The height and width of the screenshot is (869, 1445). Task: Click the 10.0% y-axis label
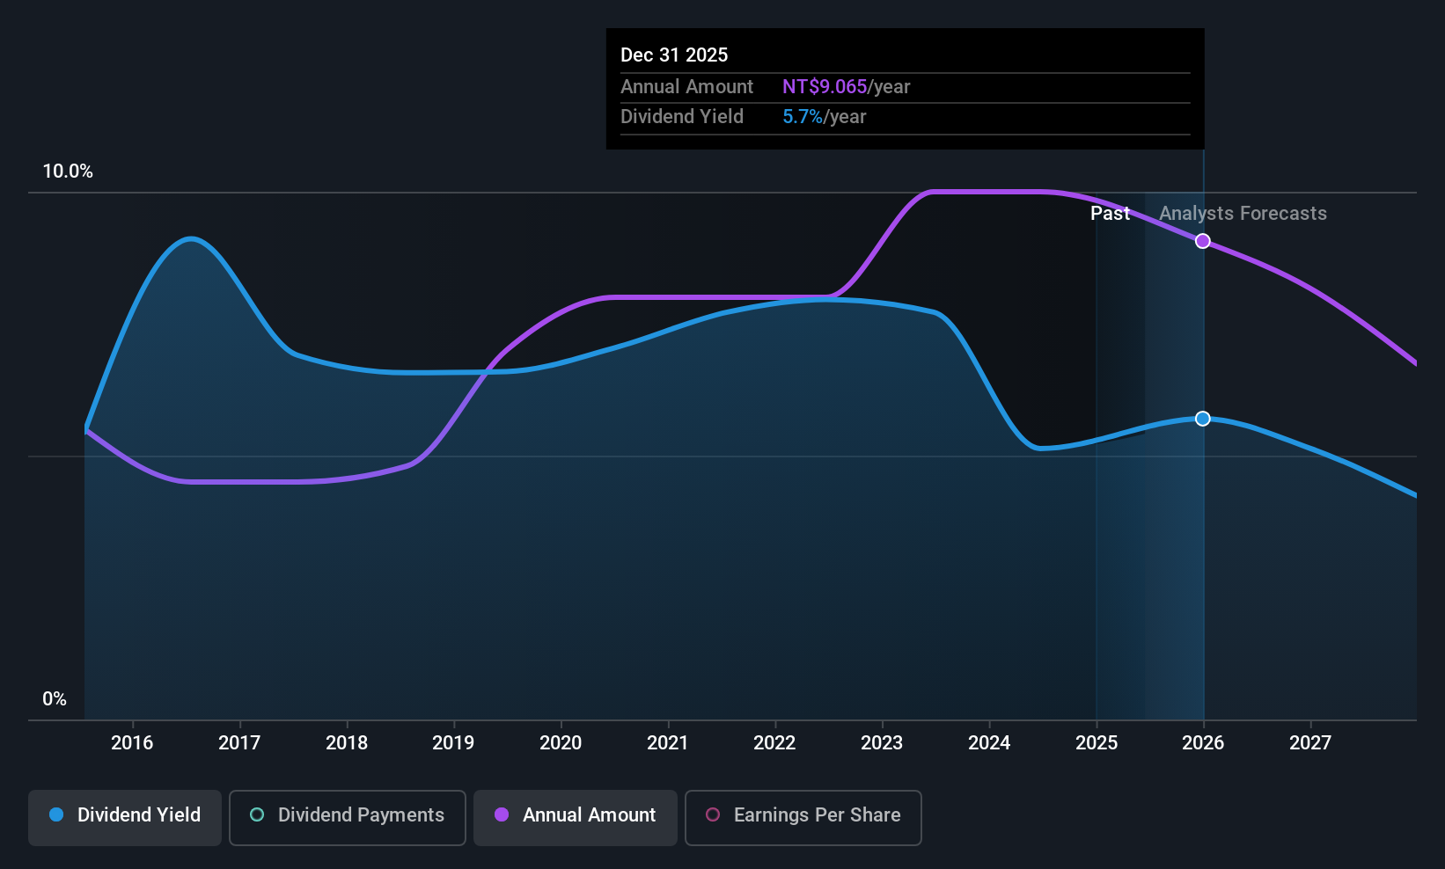(68, 172)
